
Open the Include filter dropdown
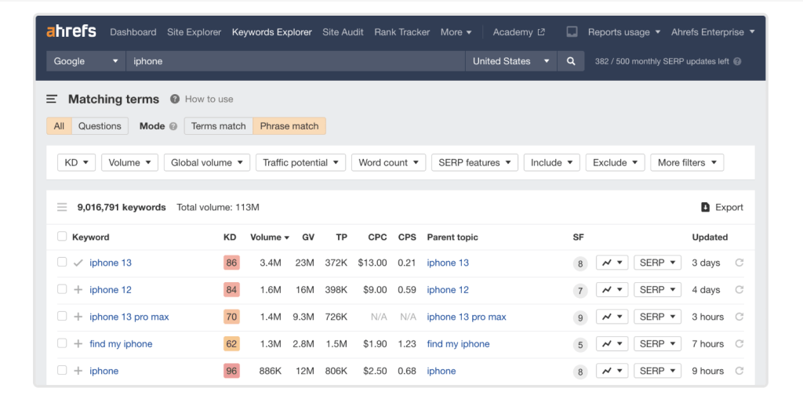pos(551,162)
